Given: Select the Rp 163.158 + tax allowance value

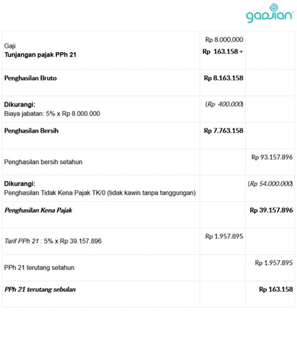Looking at the screenshot, I should [222, 51].
